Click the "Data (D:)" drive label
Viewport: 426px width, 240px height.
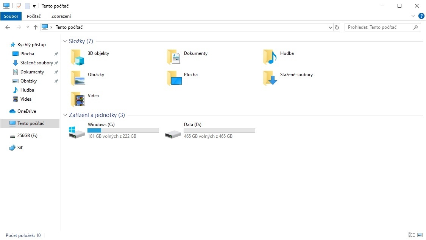pos(193,124)
